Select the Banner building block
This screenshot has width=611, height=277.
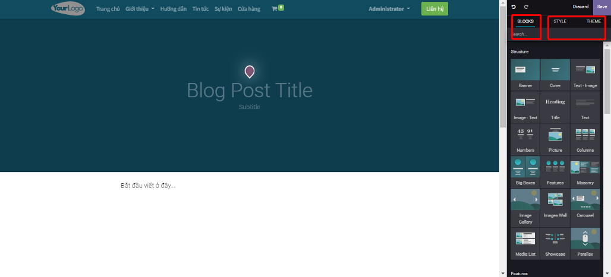tap(525, 74)
